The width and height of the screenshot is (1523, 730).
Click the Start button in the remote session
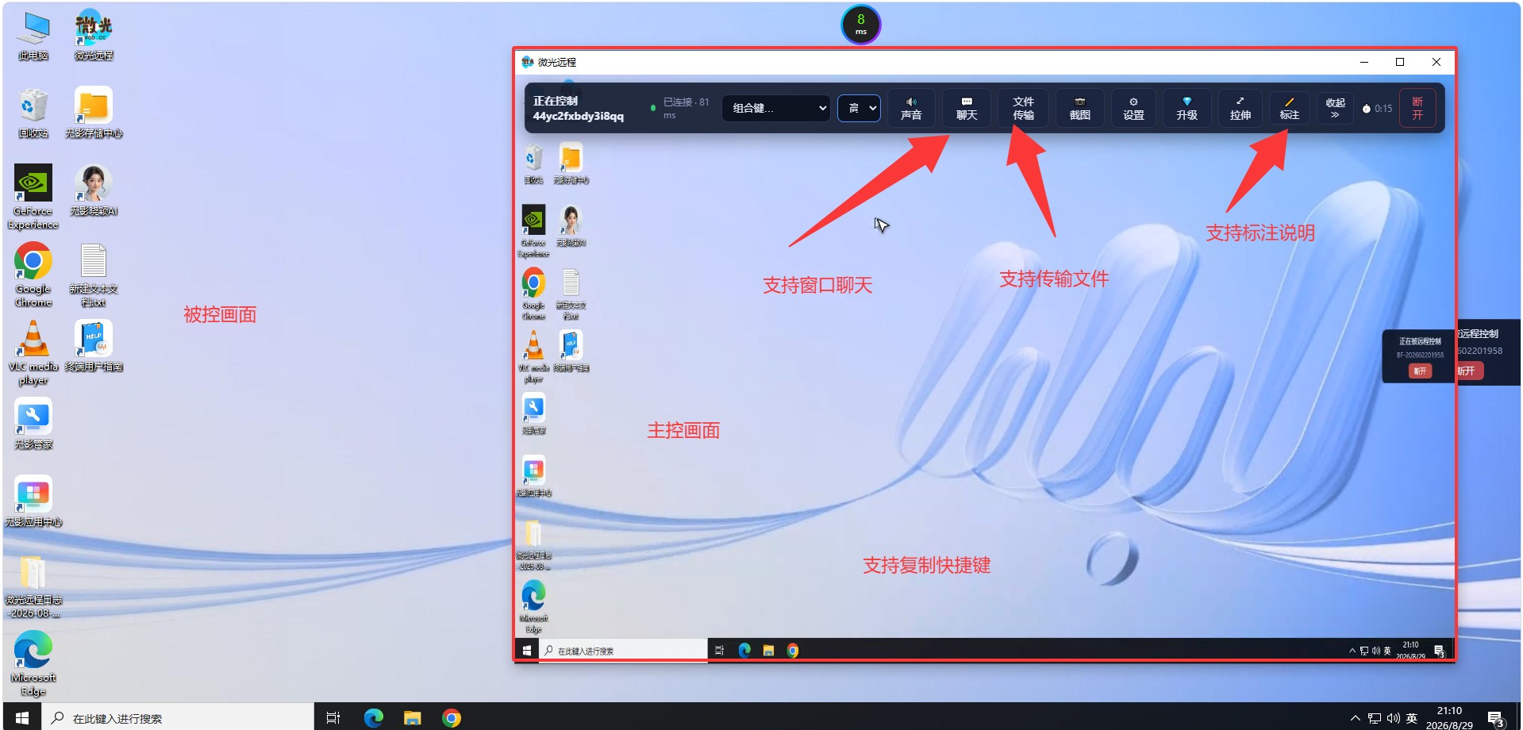click(x=527, y=650)
